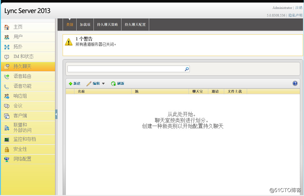Image resolution: width=304 pixels, height=196 pixels.
Task: Open 安全性 in the sidebar
Action: pyautogui.click(x=28, y=149)
